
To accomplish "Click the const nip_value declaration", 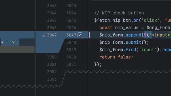I will (119, 28).
